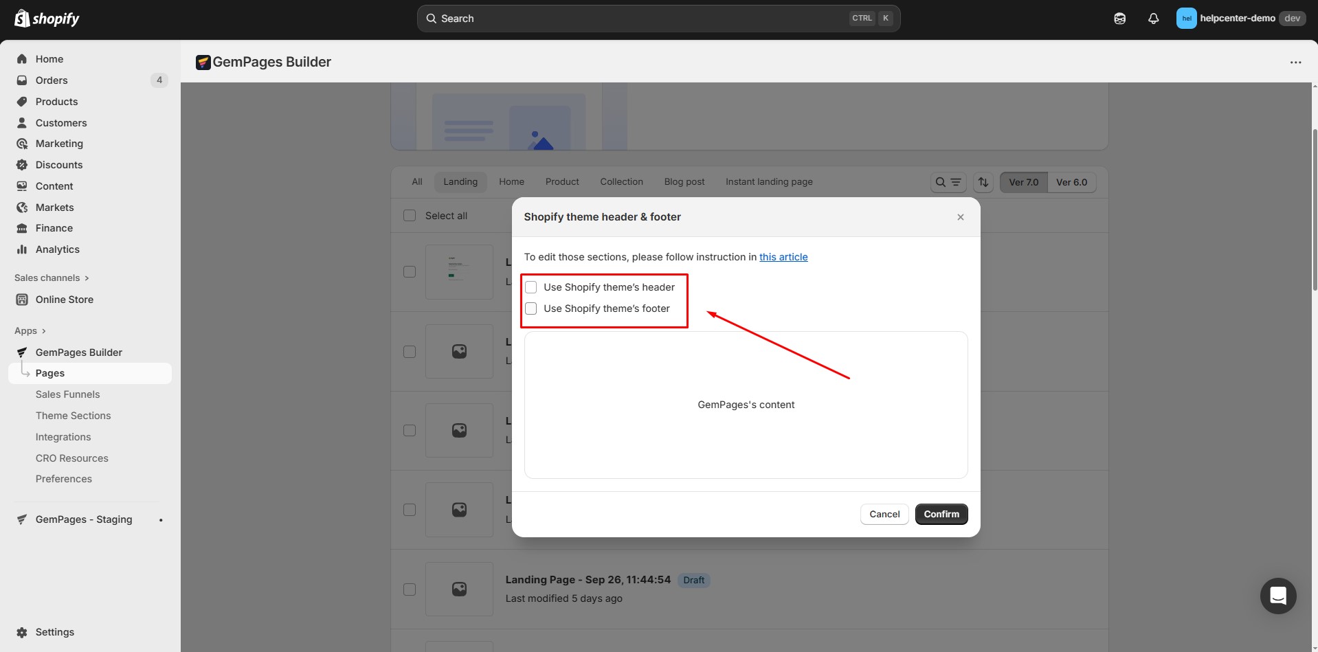Check the Select all checkbox above page list
Image resolution: width=1318 pixels, height=652 pixels.
tap(410, 215)
